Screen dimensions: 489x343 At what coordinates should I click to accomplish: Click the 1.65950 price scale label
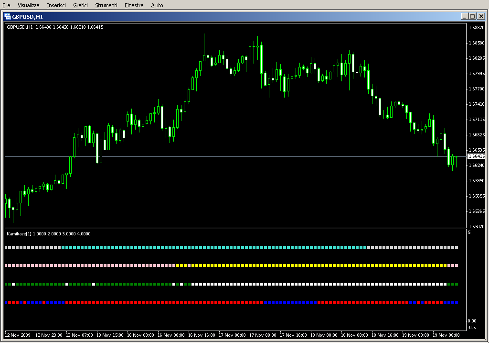pyautogui.click(x=477, y=180)
